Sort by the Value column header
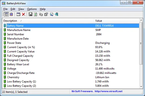 (x=116, y=21)
